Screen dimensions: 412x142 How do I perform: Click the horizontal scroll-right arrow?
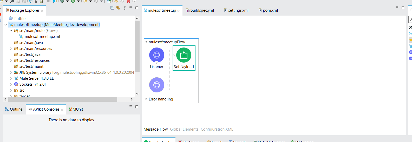coord(132,99)
